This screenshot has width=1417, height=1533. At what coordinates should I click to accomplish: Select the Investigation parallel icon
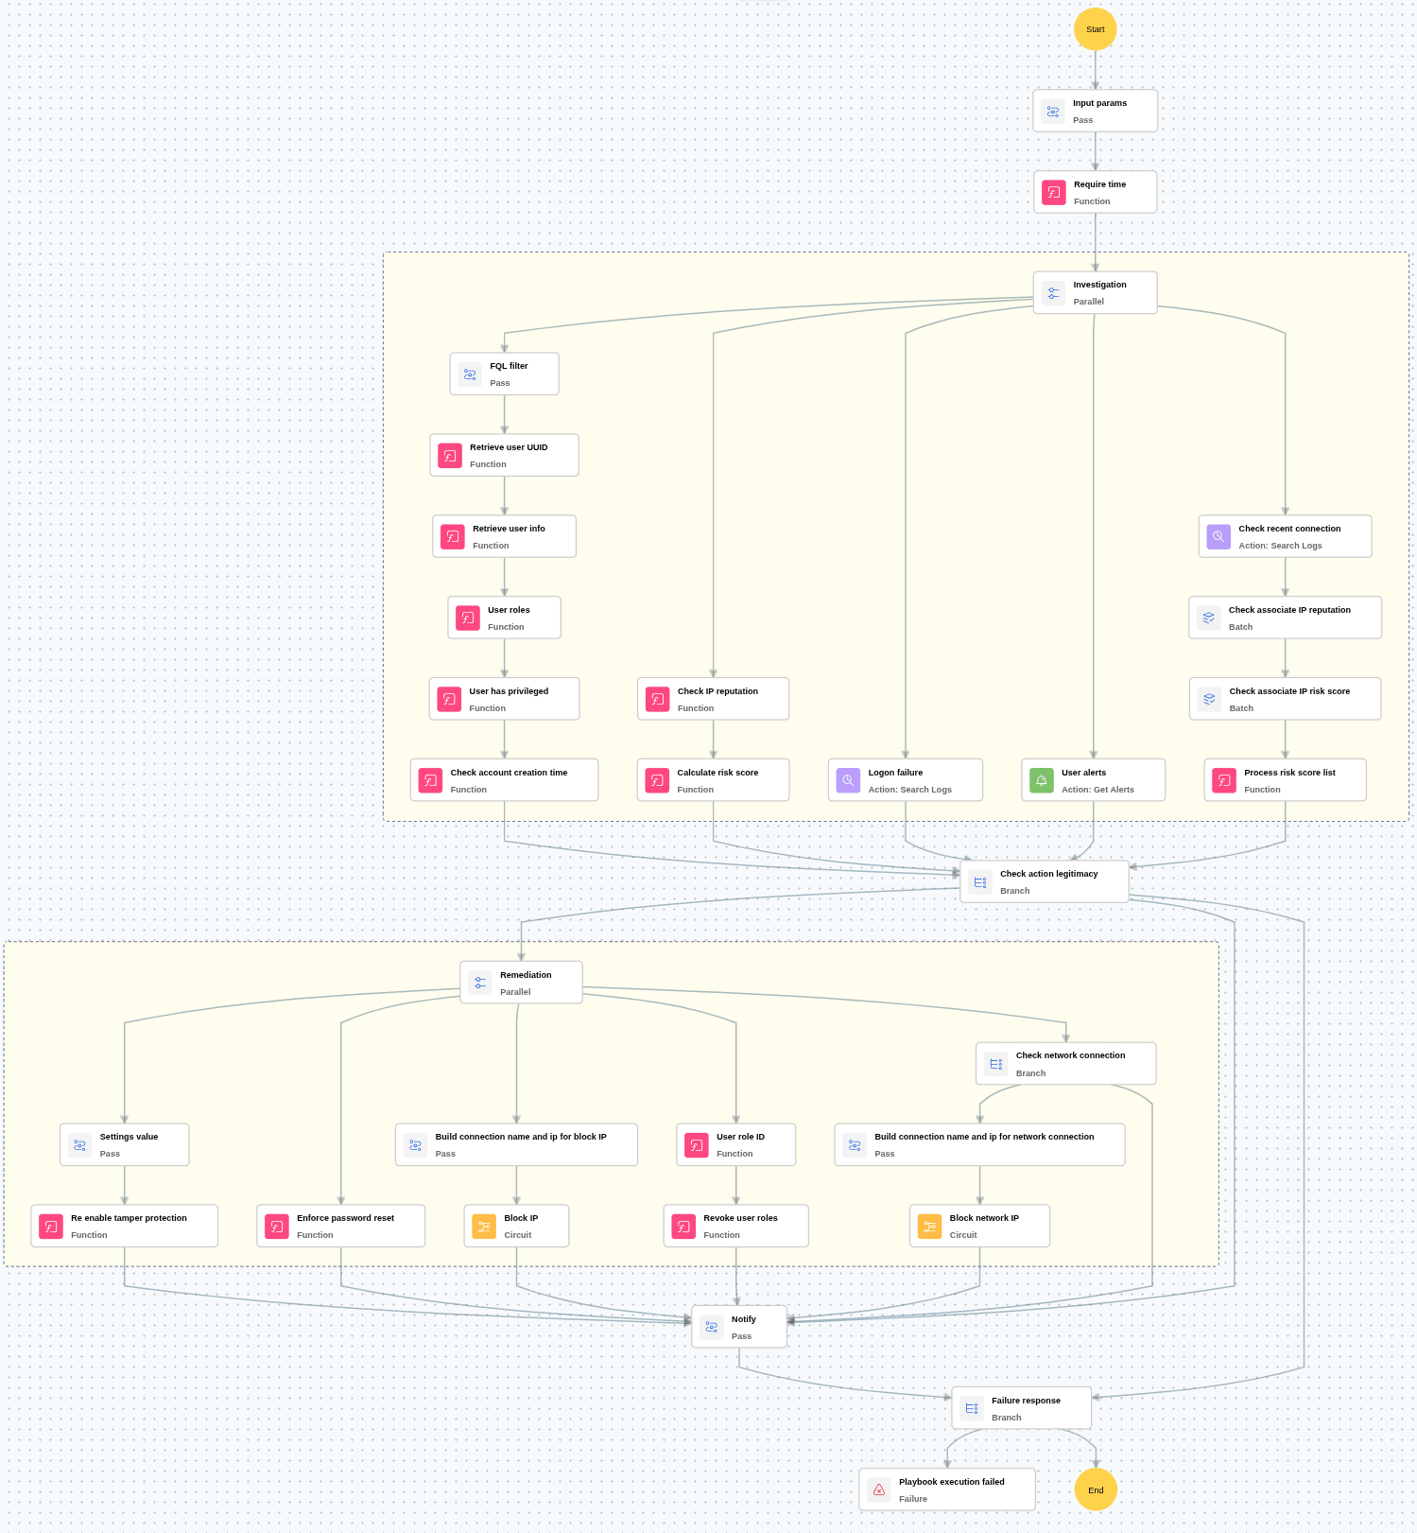(1053, 293)
